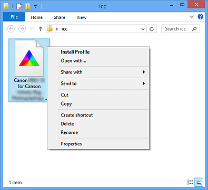Image resolution: width=208 pixels, height=190 pixels.
Task: Select Properties in the context menu
Action: pos(71,144)
